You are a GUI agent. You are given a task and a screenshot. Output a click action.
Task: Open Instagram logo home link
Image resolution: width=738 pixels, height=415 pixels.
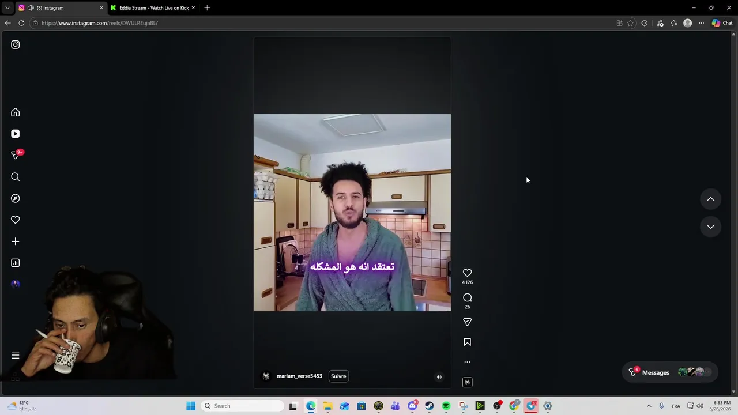pos(16,44)
